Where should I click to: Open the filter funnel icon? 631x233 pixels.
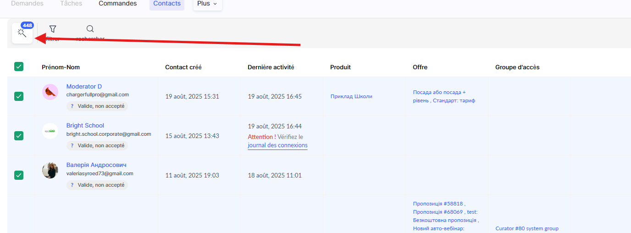53,29
